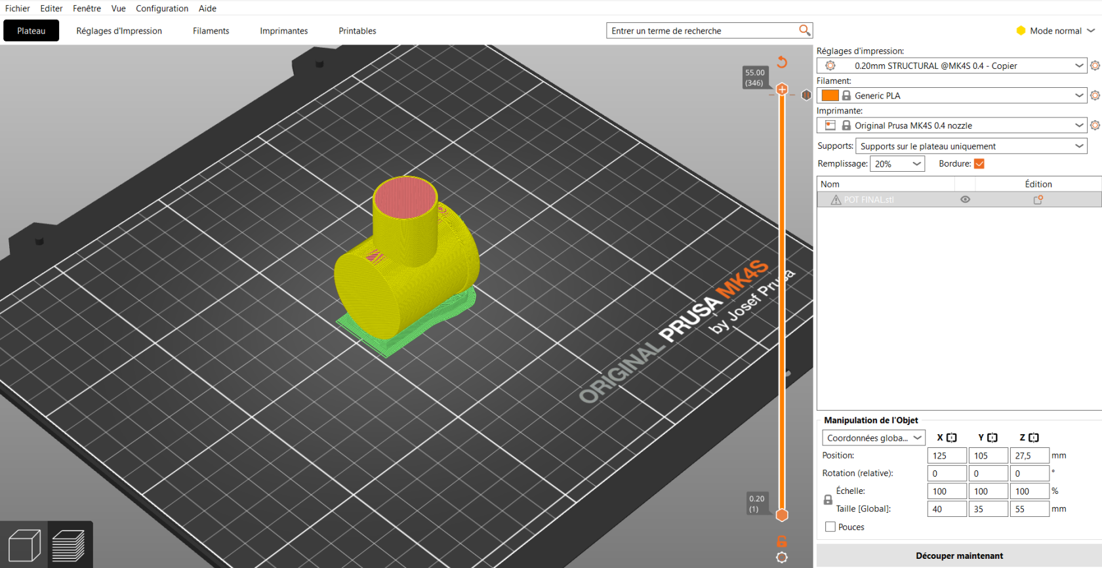Select the Plateau tab

pyautogui.click(x=31, y=31)
